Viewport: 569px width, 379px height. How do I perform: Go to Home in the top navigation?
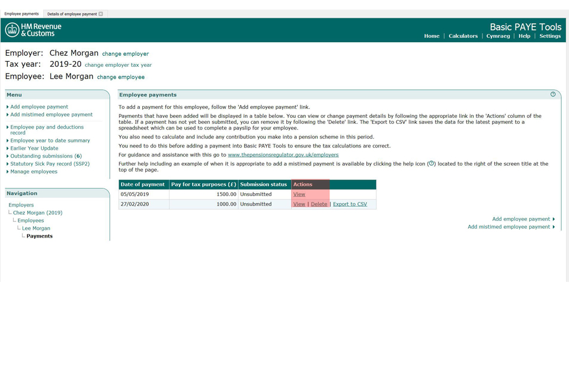431,36
